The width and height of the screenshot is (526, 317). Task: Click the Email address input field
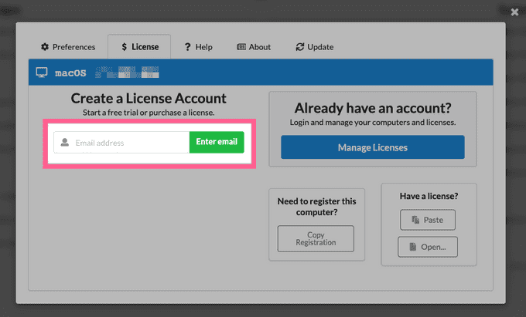pos(121,143)
